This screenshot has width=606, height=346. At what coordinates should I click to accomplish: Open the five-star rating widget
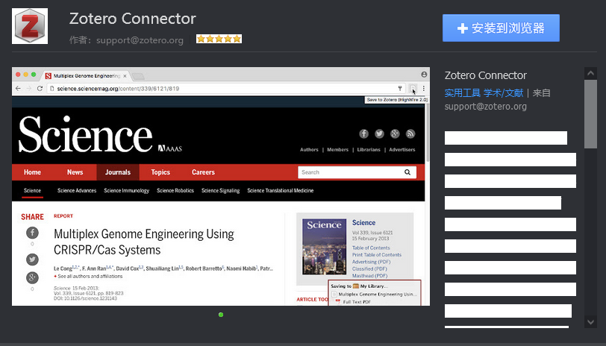click(x=219, y=39)
